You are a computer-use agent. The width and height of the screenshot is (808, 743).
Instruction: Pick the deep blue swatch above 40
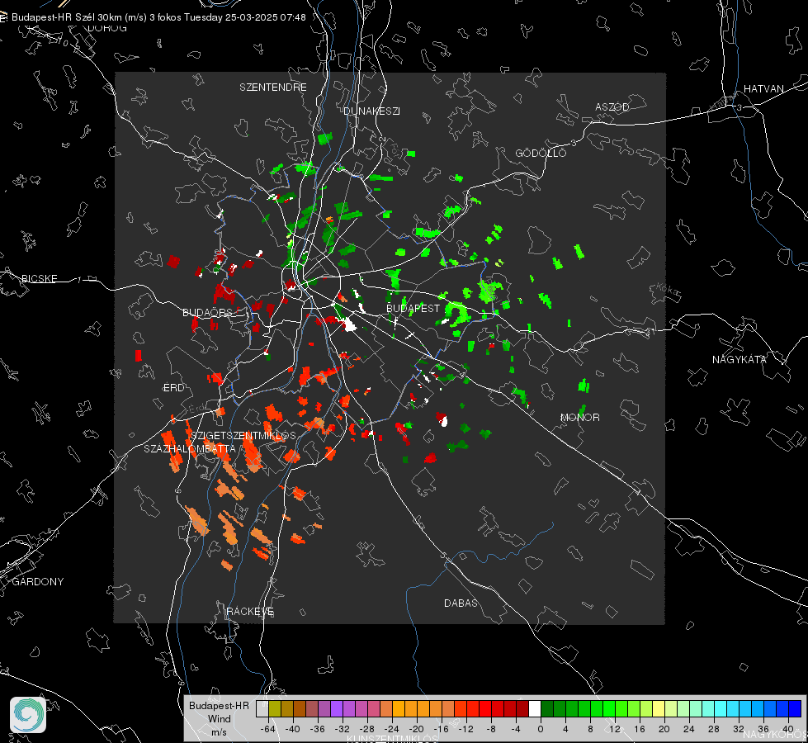[795, 709]
